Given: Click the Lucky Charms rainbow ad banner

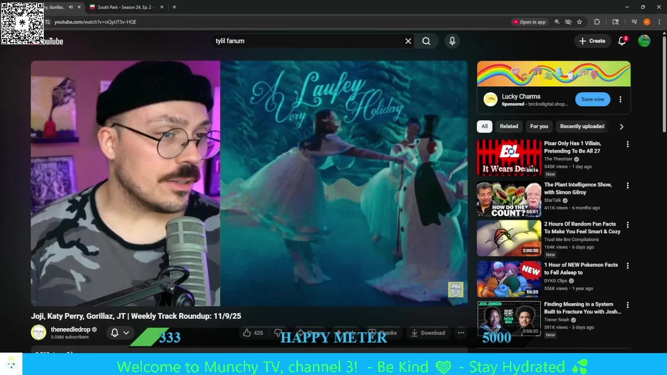Looking at the screenshot, I should [553, 73].
